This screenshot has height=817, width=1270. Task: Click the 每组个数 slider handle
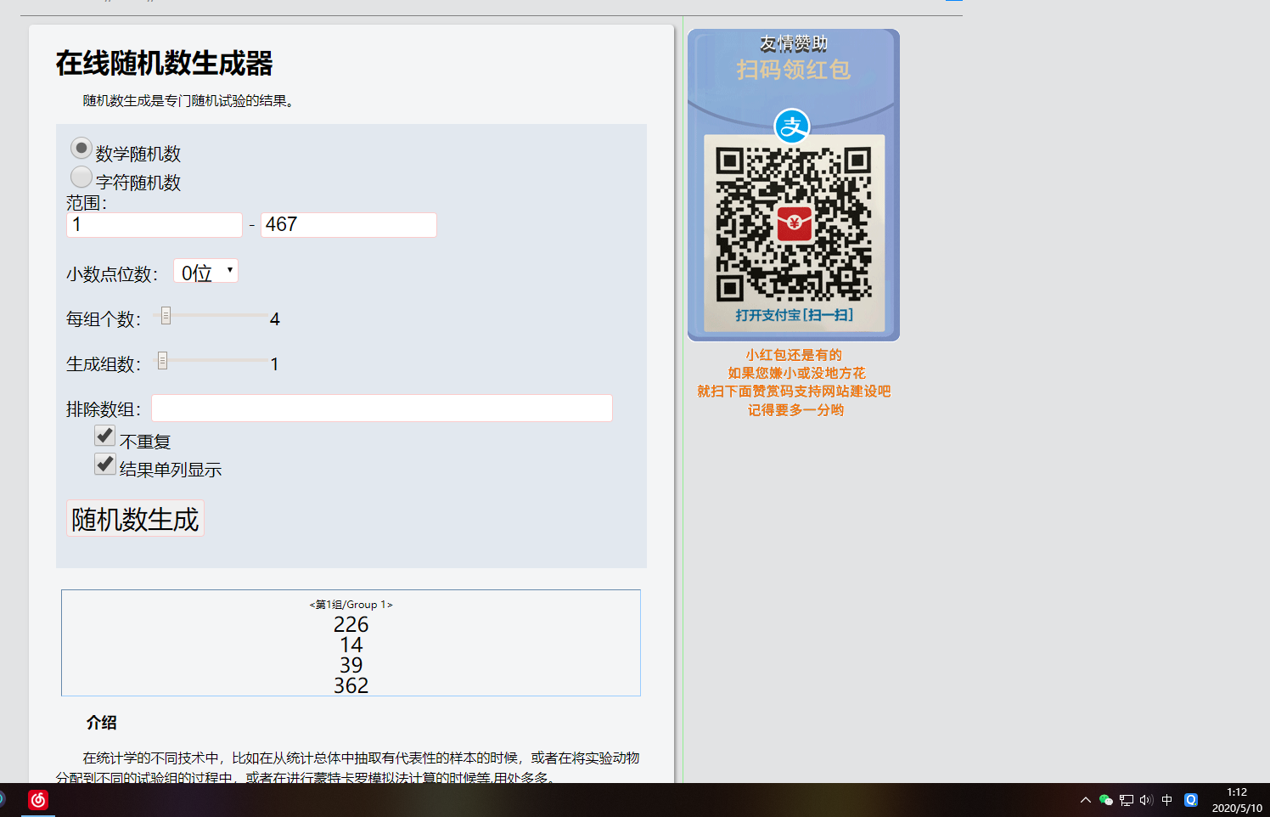[x=166, y=316]
